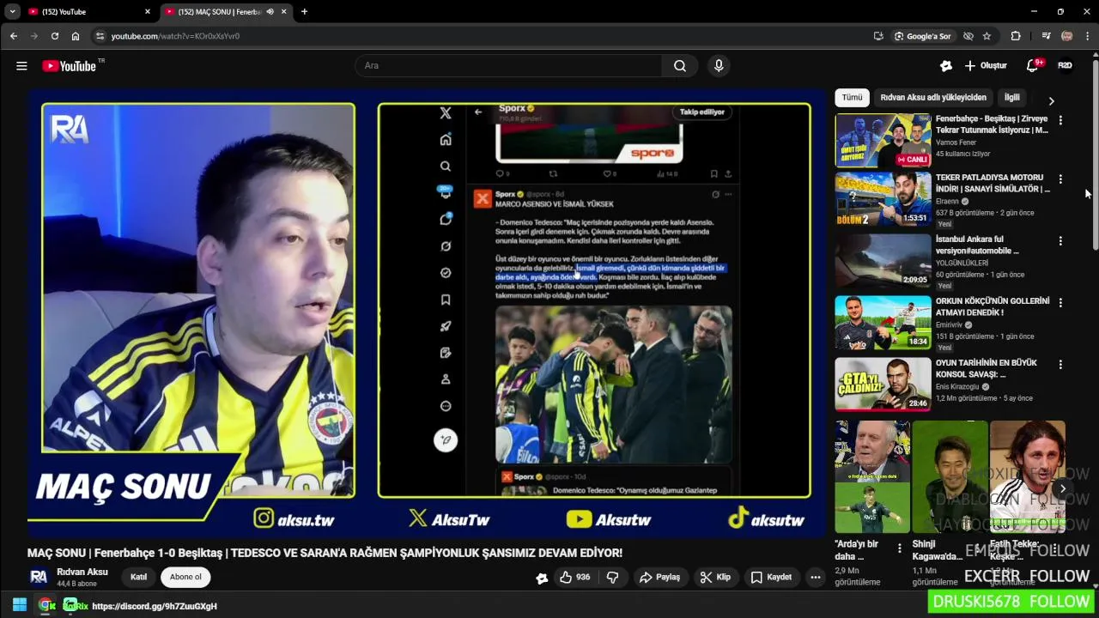1099x618 pixels.
Task: Open options for ORKUN KÖKÇÜ video
Action: (1060, 303)
